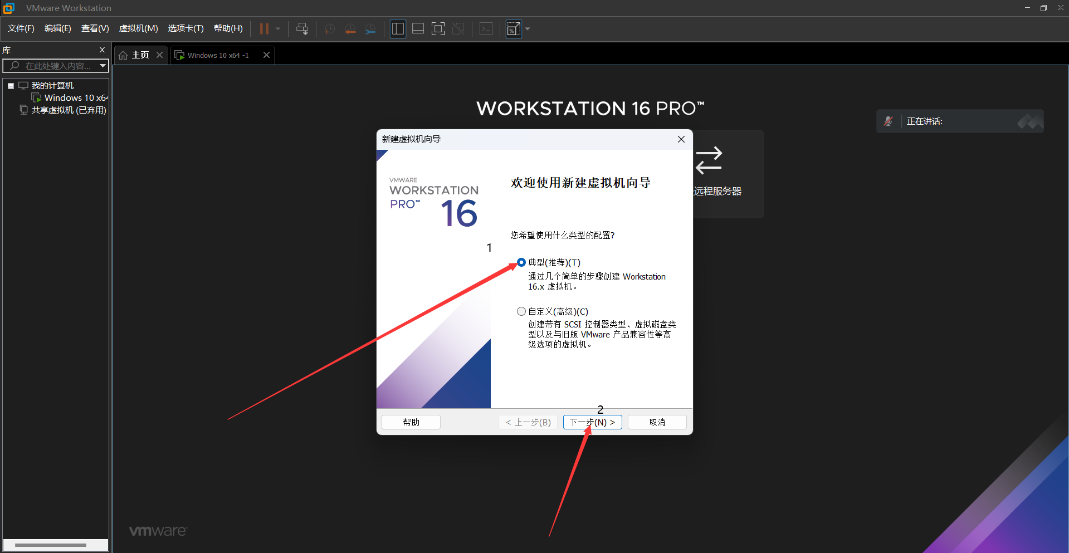Screen dimensions: 1069x553
Task: Close the Windows 10 x64 -1 tab
Action: click(x=266, y=55)
